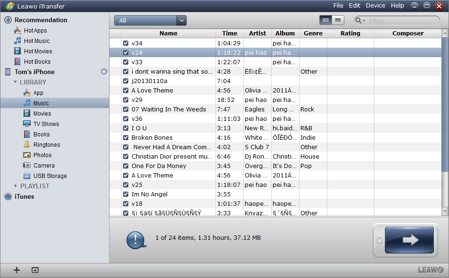The height and width of the screenshot is (278, 449).
Task: Open the File menu
Action: click(x=338, y=6)
